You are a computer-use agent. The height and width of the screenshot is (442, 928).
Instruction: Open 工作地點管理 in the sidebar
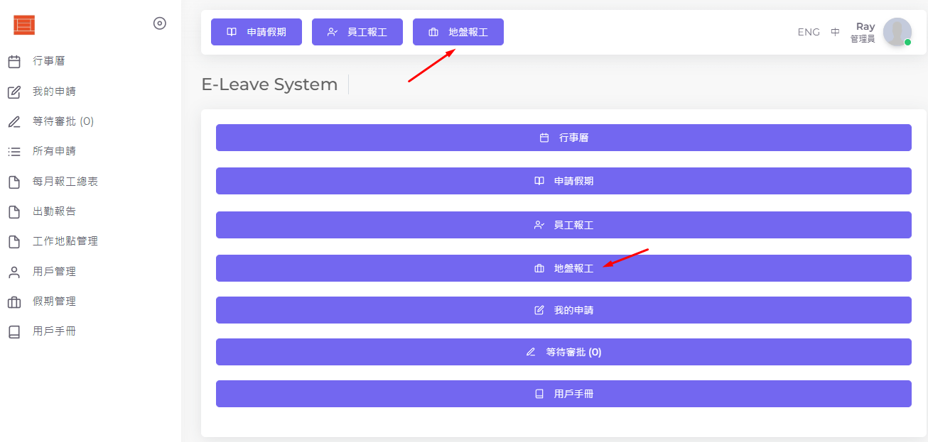coord(65,241)
